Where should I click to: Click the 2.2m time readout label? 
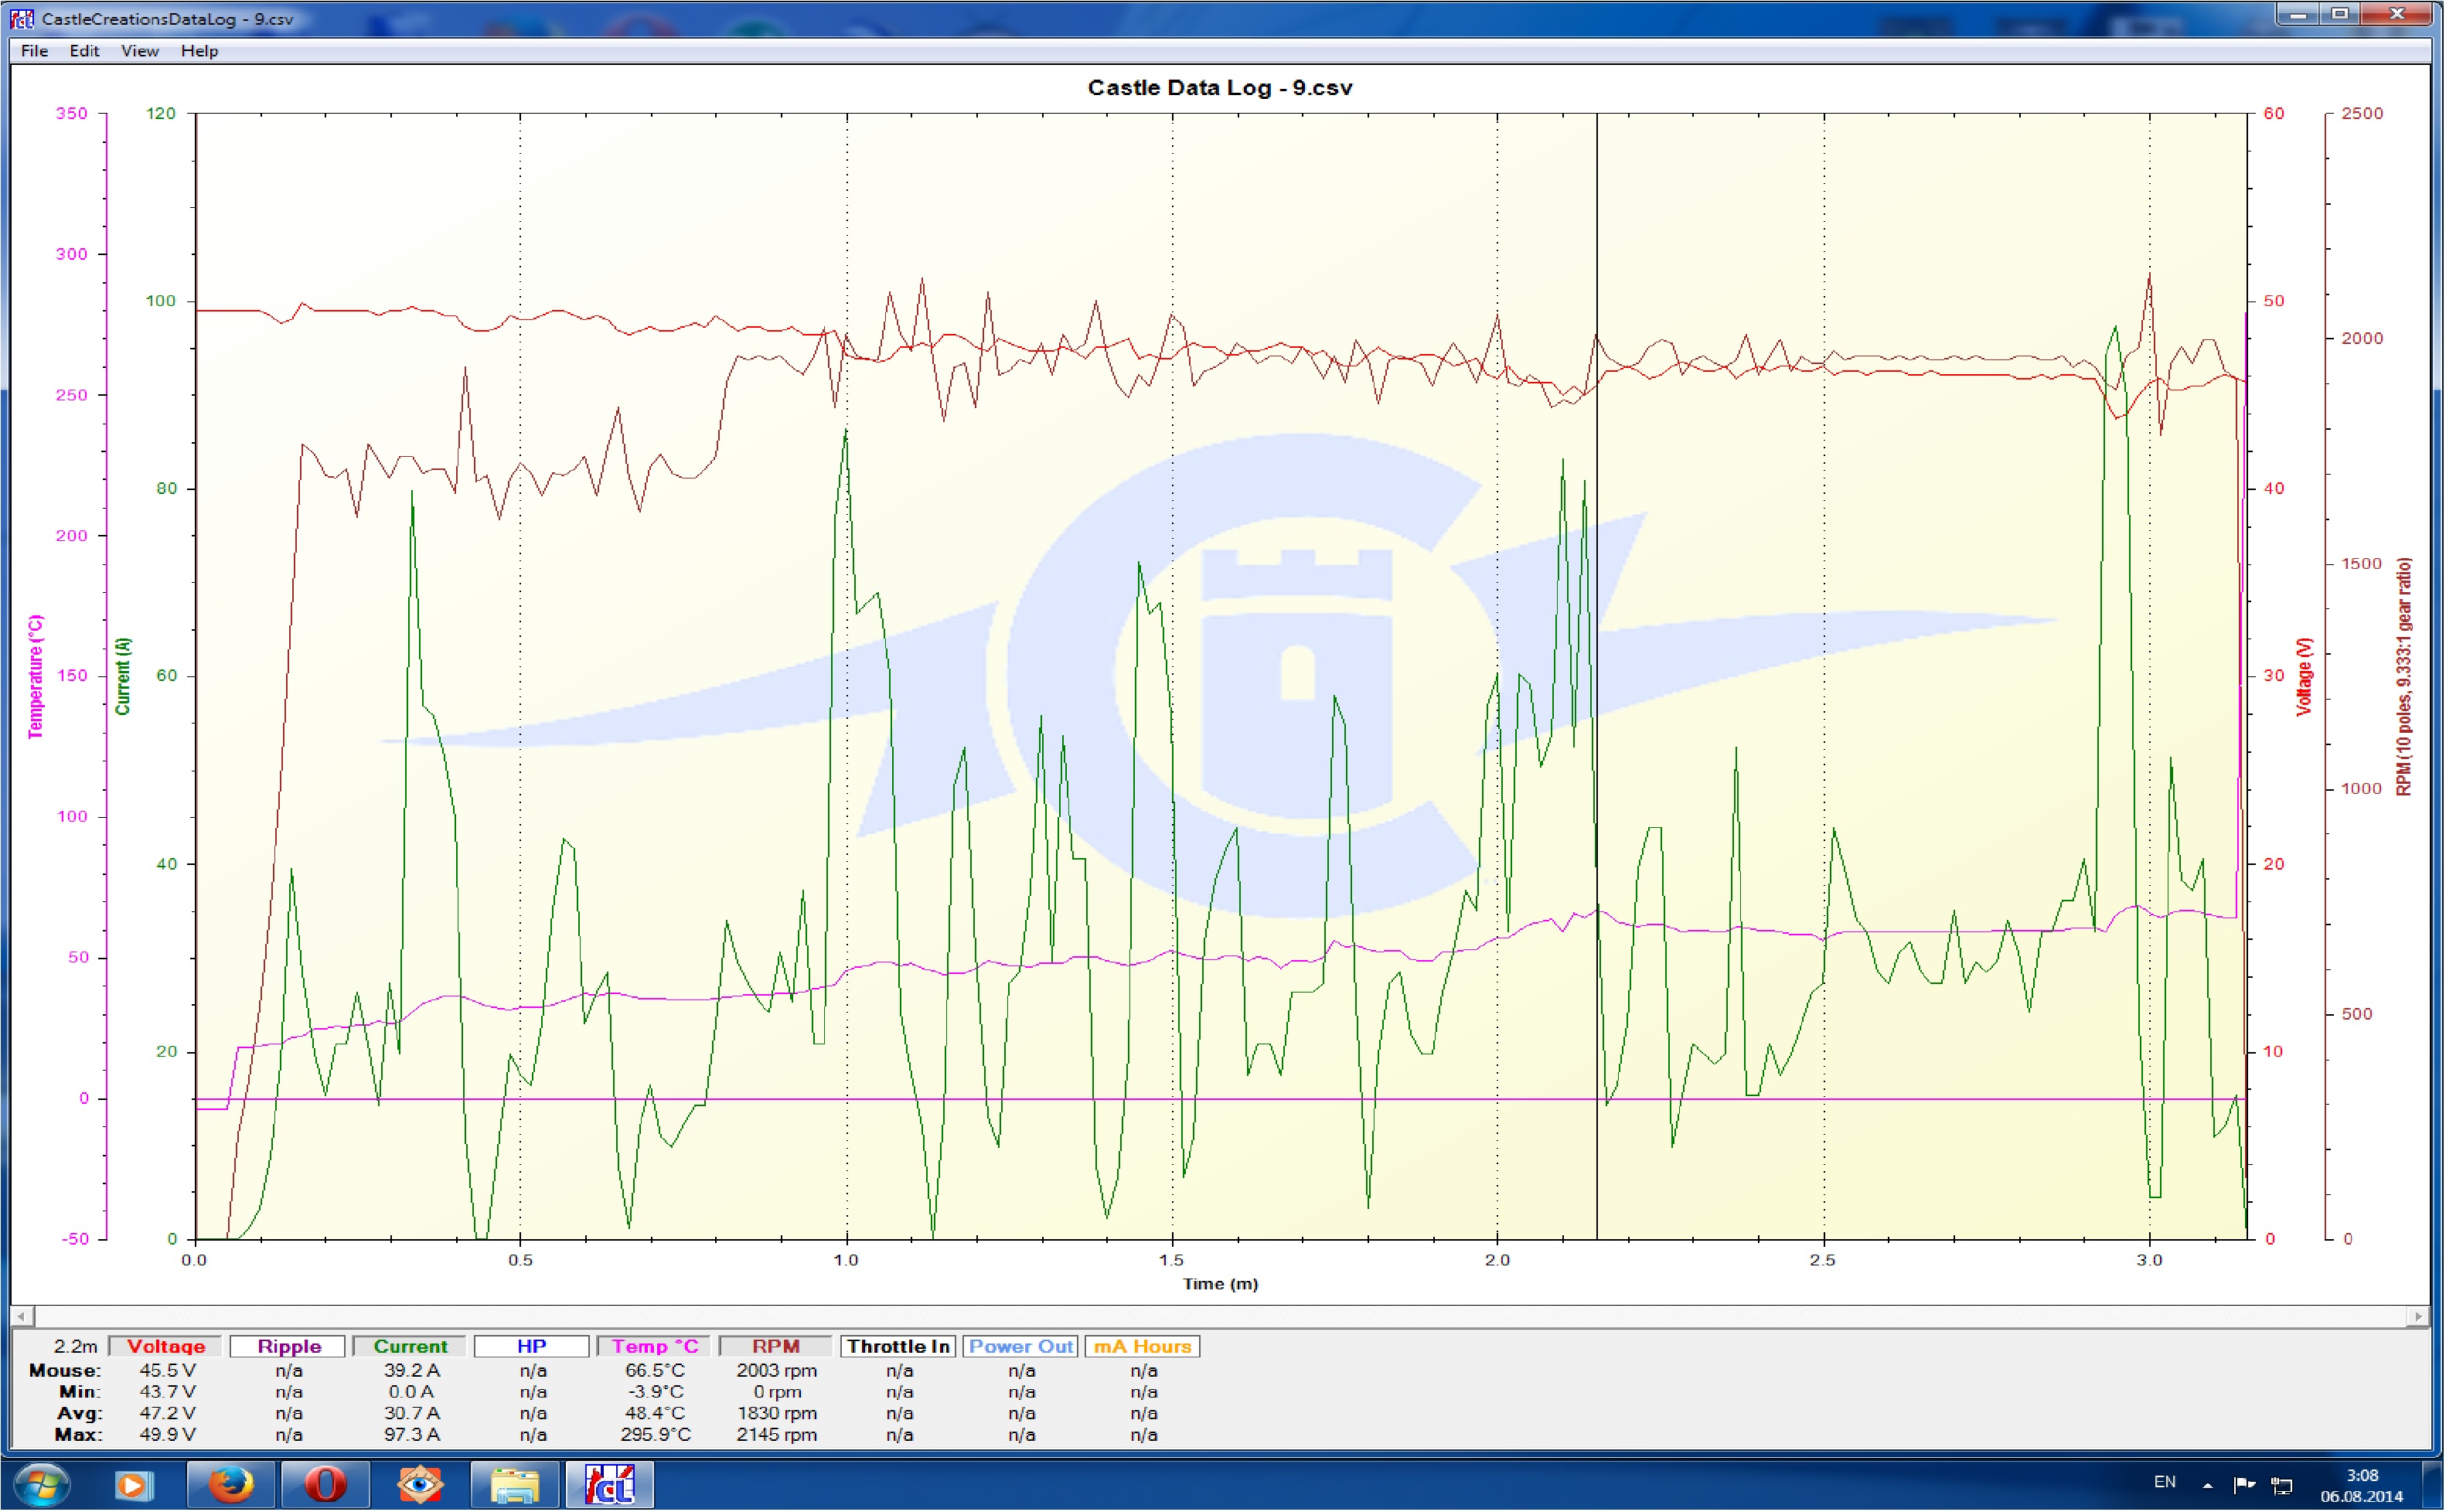tap(76, 1346)
